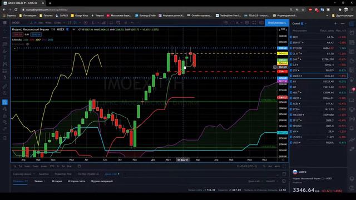
Task: Open the calendar panel in right sidebar
Action: point(352,70)
